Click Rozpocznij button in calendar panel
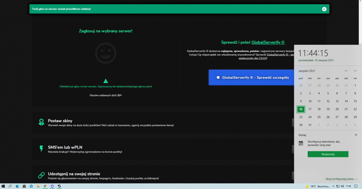362x189 pixels. click(x=328, y=154)
